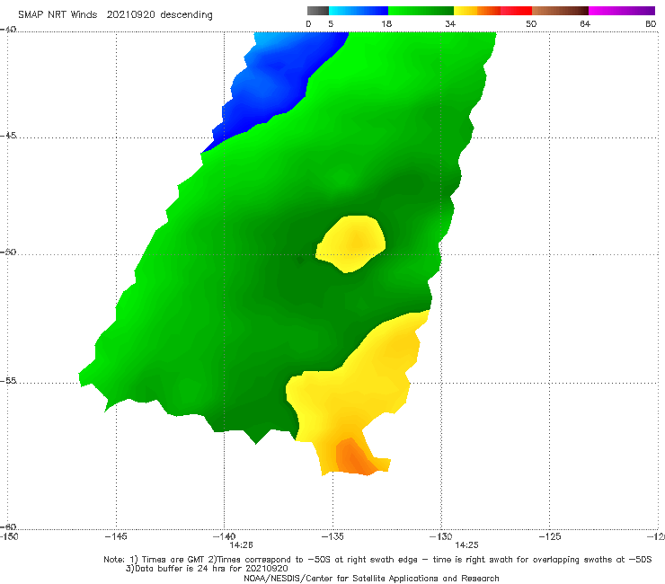Click the '-125' longitude axis label

550,536
